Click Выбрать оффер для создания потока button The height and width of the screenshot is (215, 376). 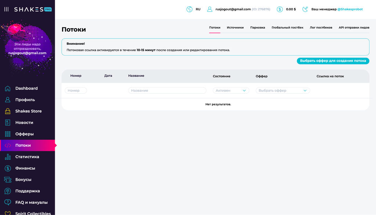click(x=333, y=61)
